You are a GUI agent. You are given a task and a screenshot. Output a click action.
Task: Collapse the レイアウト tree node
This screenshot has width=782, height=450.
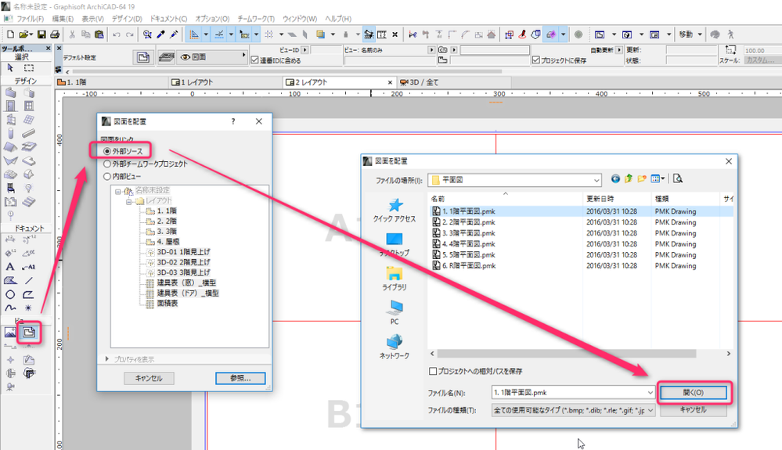[128, 201]
